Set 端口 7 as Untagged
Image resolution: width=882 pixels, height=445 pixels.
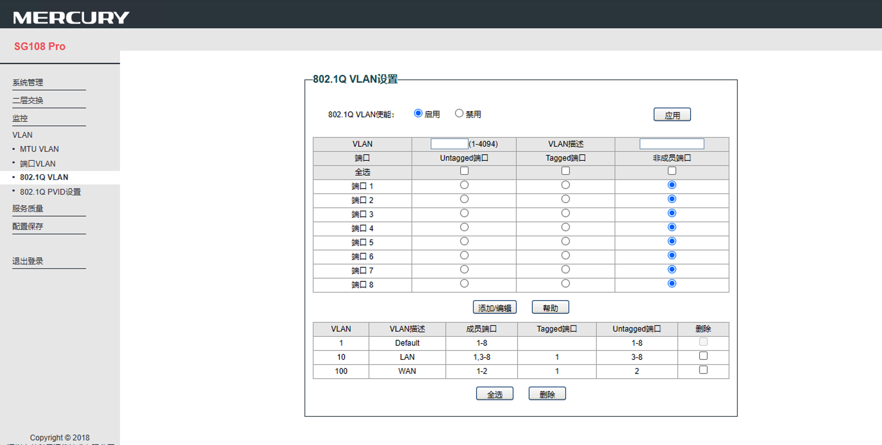point(464,270)
